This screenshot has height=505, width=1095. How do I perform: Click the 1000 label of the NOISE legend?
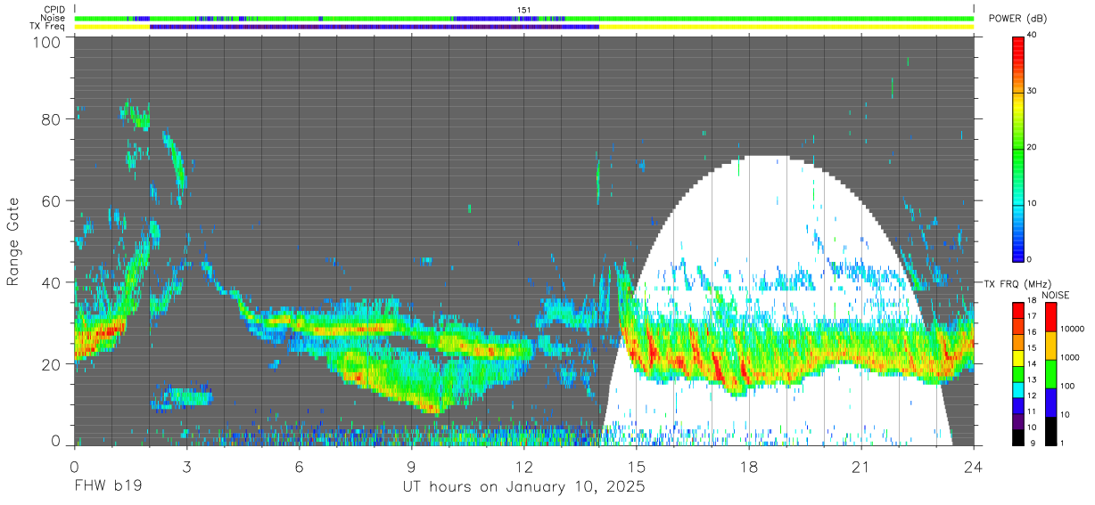(1070, 358)
